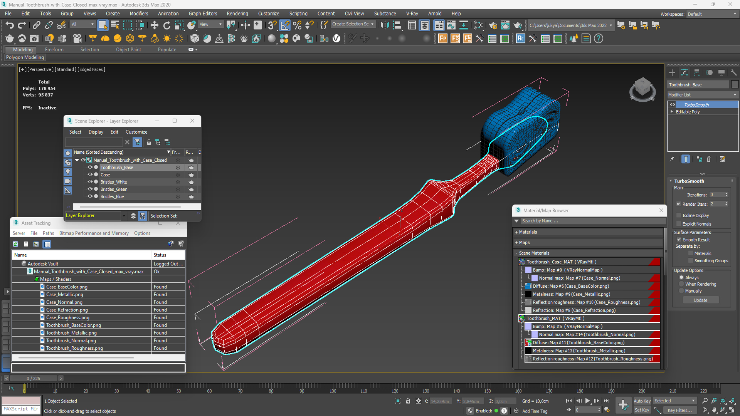Screen dimensions: 740x416
Task: Collapse Manual_Toothbrush_with_Case_Closed layer tree
Action: [77, 160]
